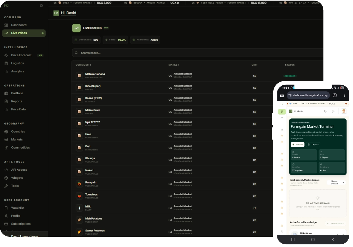Open the phone browser three-dot menu
Image resolution: width=353 pixels, height=247 pixels.
(x=344, y=95)
